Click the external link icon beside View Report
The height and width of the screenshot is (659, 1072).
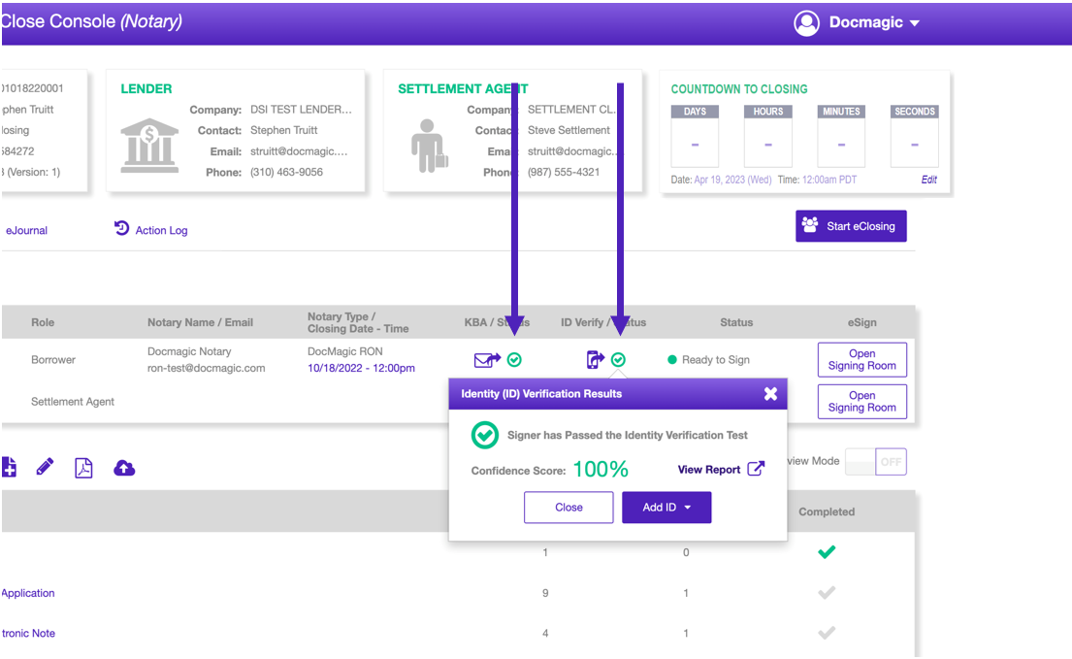tap(756, 469)
